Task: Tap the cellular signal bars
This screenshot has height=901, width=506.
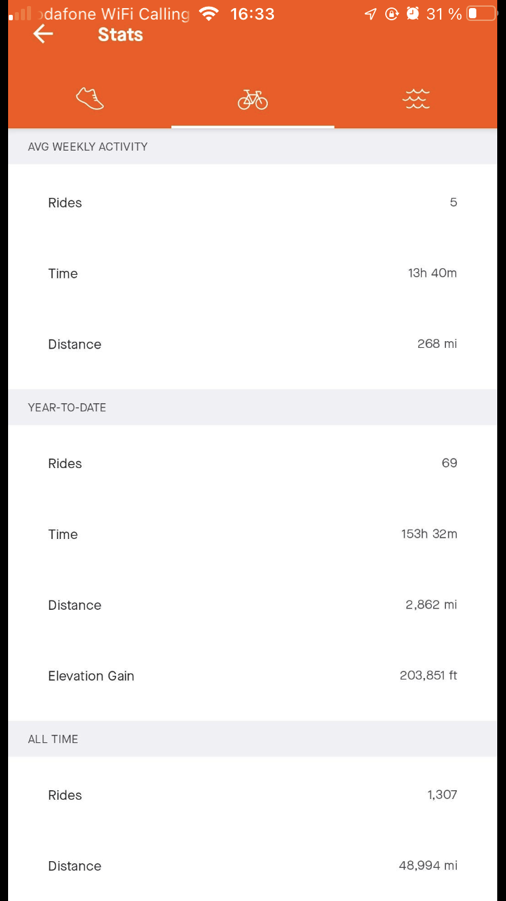Action: click(x=20, y=14)
